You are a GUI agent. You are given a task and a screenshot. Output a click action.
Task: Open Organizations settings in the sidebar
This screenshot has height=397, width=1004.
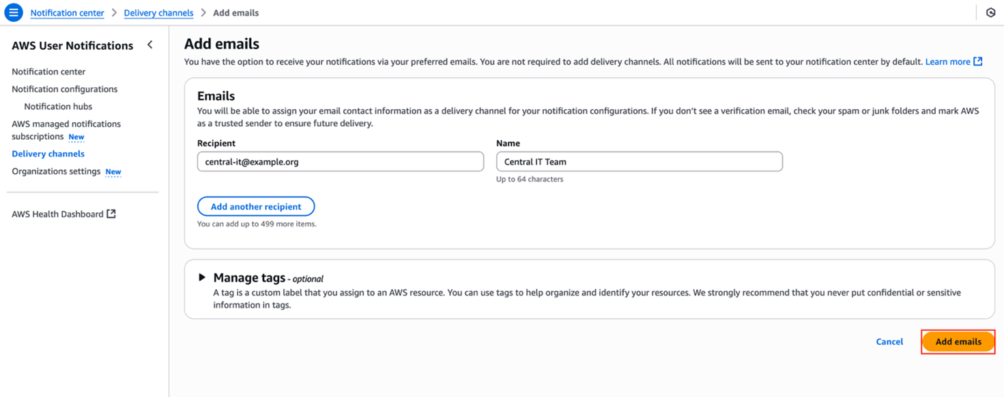(56, 171)
